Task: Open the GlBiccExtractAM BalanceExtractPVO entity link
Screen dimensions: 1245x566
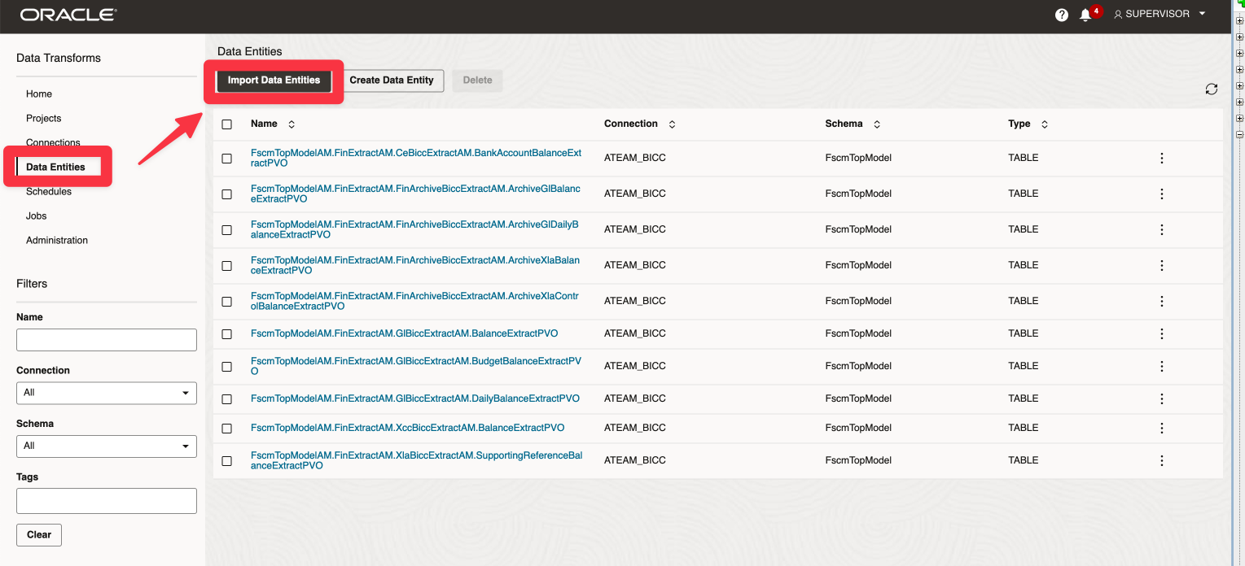Action: pyautogui.click(x=406, y=333)
